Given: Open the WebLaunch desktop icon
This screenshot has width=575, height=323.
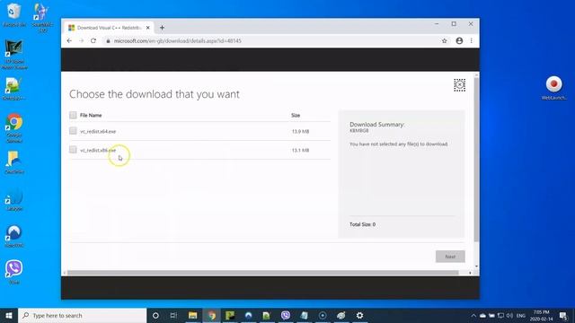Looking at the screenshot, I should [553, 88].
